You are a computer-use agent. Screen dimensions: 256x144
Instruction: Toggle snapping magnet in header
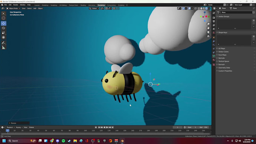pos(107,8)
